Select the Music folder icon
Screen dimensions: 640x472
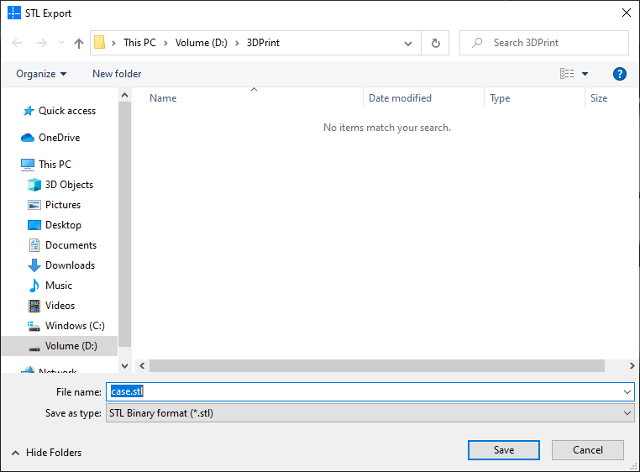(x=34, y=286)
